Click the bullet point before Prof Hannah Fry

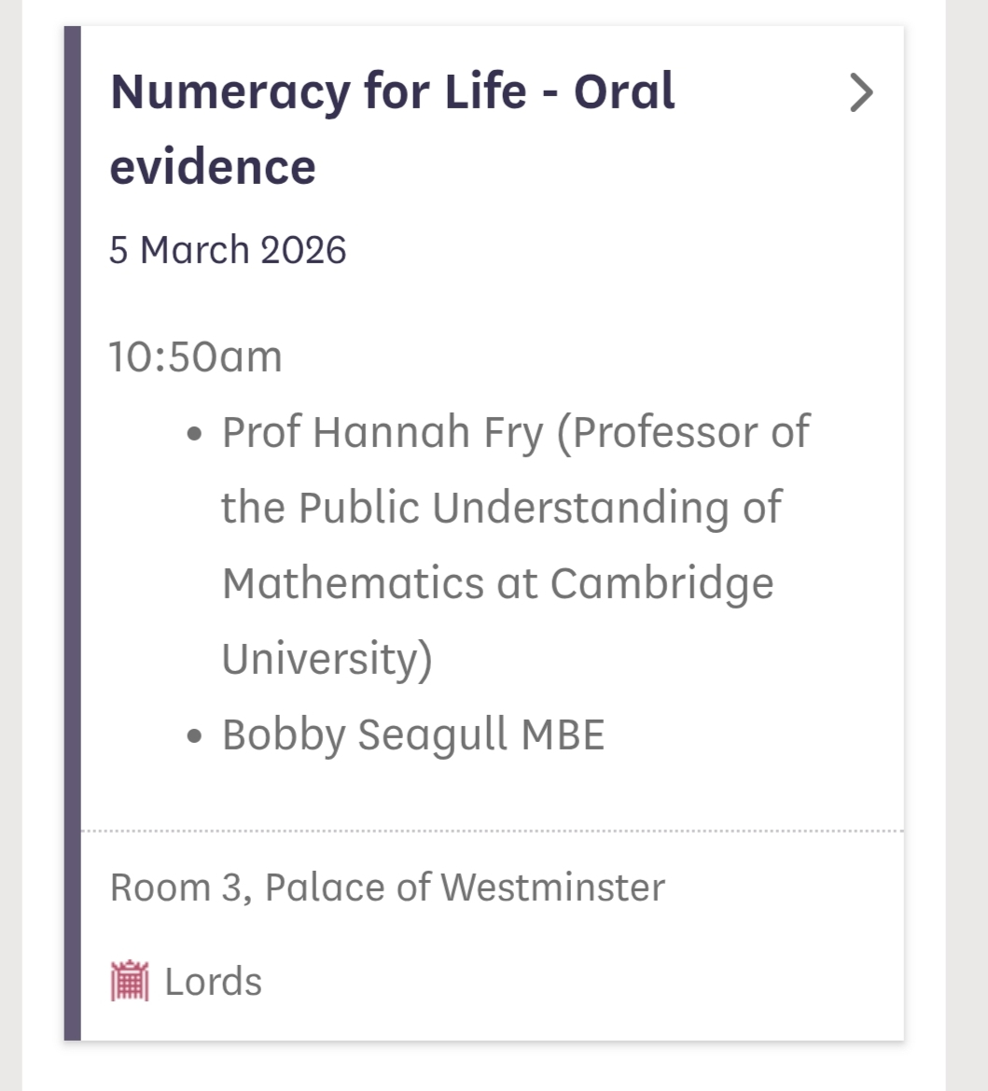194,435
